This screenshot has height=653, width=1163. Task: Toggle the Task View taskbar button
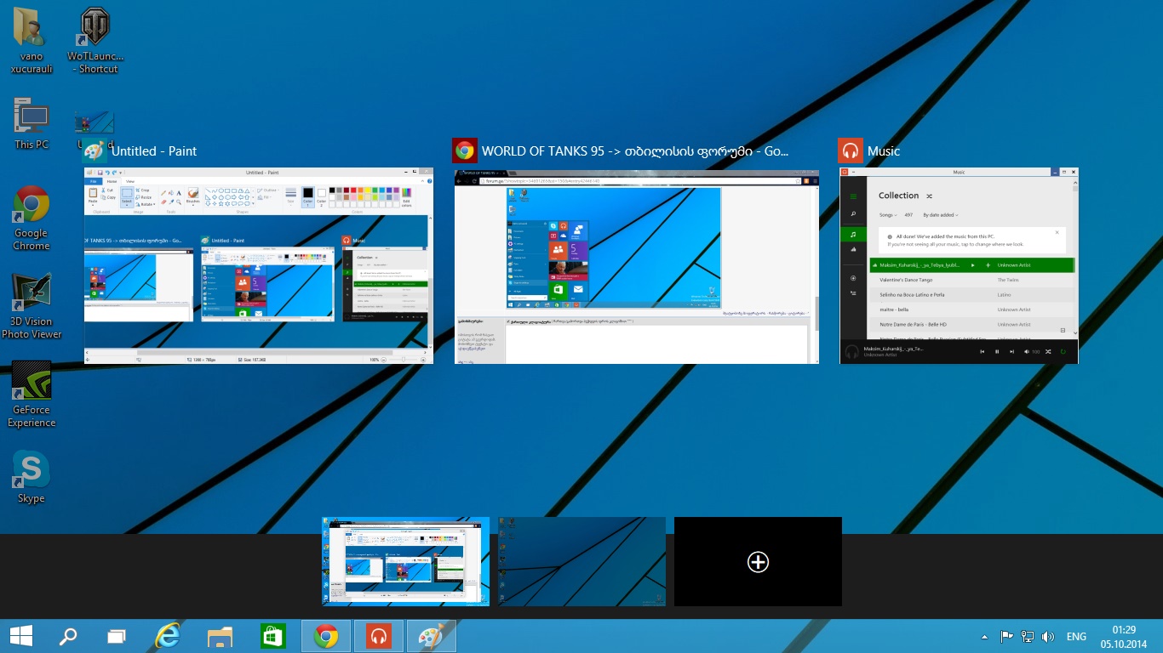click(117, 636)
